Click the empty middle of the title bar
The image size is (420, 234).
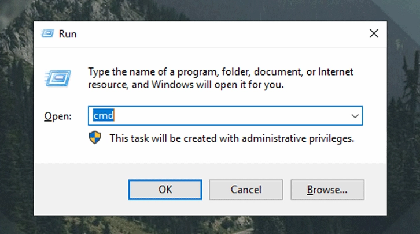coord(220,34)
